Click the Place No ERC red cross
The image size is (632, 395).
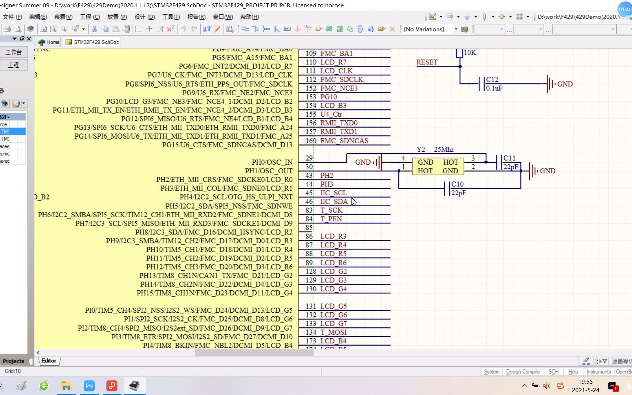[x=392, y=29]
